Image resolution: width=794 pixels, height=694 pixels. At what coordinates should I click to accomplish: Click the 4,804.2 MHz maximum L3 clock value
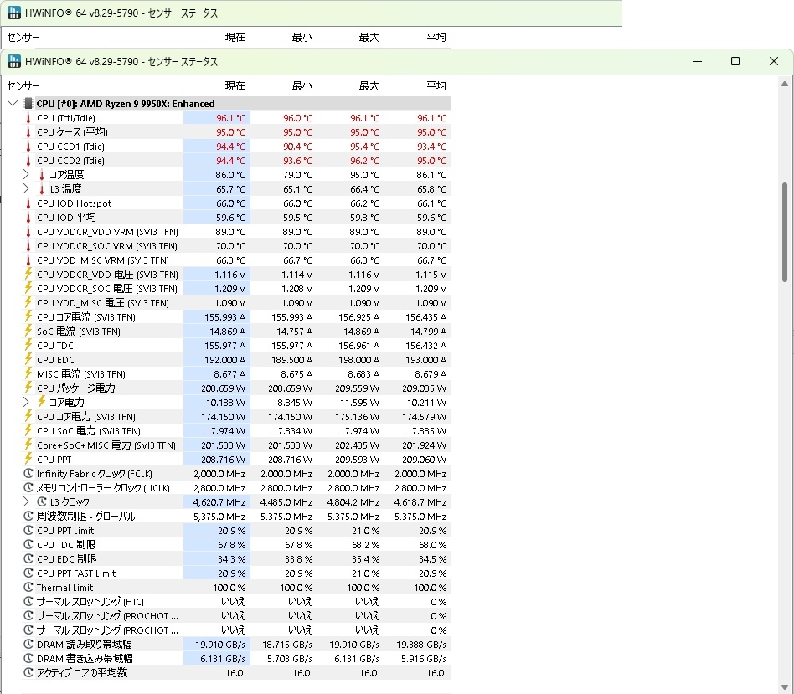pyautogui.click(x=353, y=502)
